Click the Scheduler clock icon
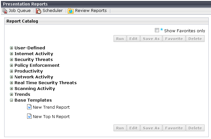211x139 pixels. coord(38,11)
